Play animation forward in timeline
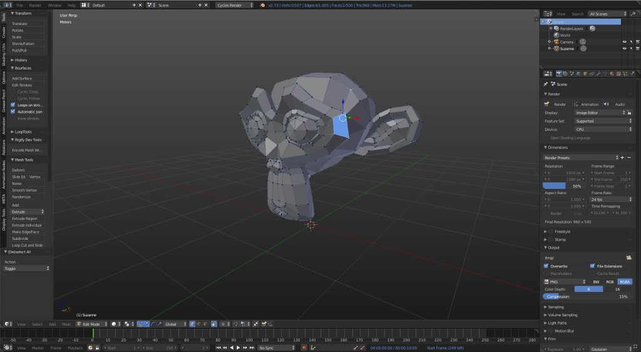Image resolution: width=641 pixels, height=352 pixels. (x=238, y=348)
